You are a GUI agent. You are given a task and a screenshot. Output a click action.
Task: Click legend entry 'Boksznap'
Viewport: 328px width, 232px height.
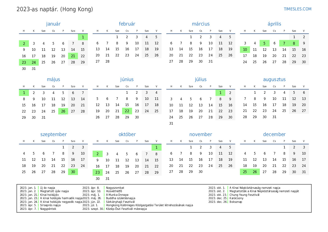click(x=236, y=202)
